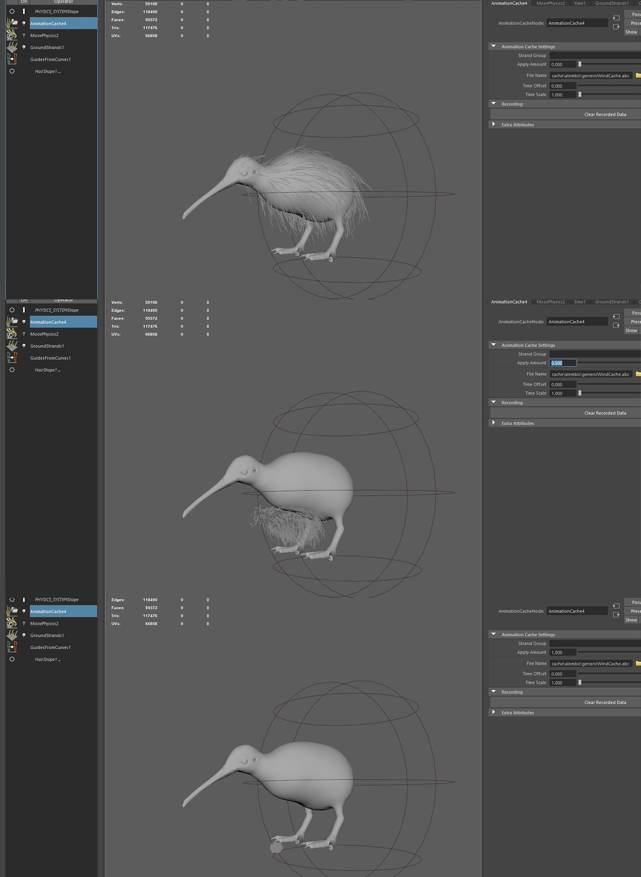
Task: Click input connection icon beside top AnimationCacheNode field
Action: (616, 18)
